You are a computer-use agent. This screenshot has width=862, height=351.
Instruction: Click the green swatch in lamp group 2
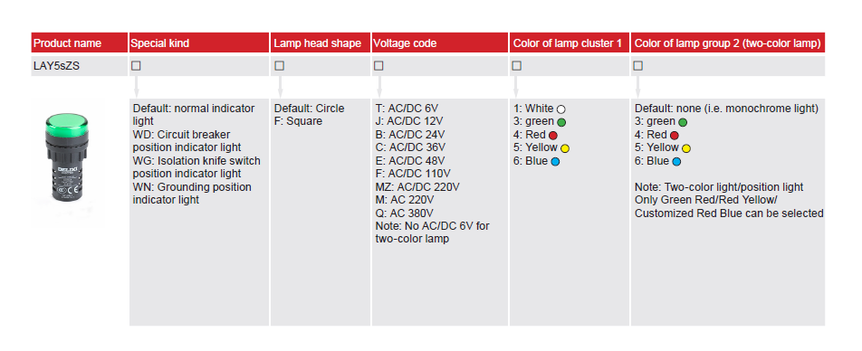pyautogui.click(x=682, y=122)
